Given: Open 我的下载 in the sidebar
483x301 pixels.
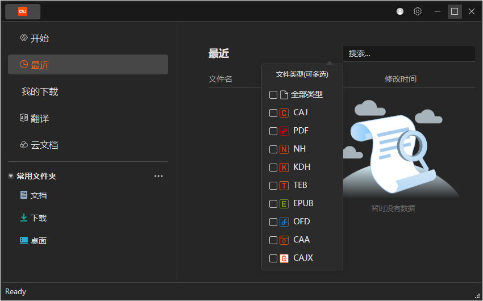Looking at the screenshot, I should click(88, 91).
